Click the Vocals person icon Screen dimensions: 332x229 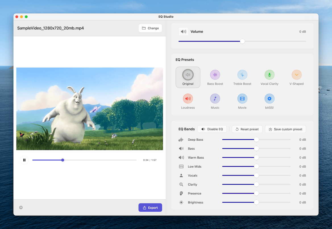[x=181, y=176]
